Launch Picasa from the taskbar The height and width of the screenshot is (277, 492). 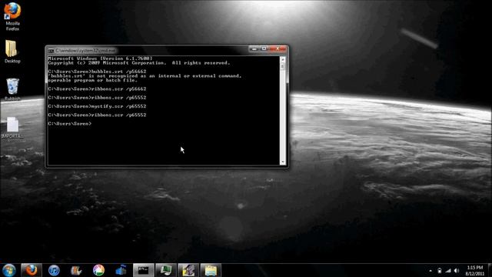coord(98,270)
